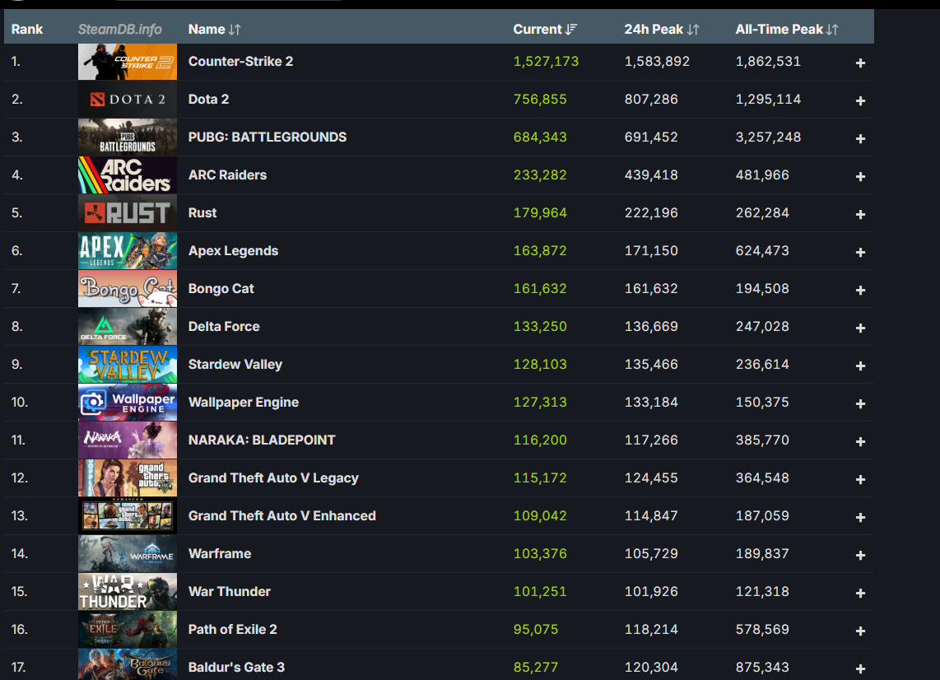Open the Counter-Strike 2 name link
The width and height of the screenshot is (940, 680).
[240, 61]
